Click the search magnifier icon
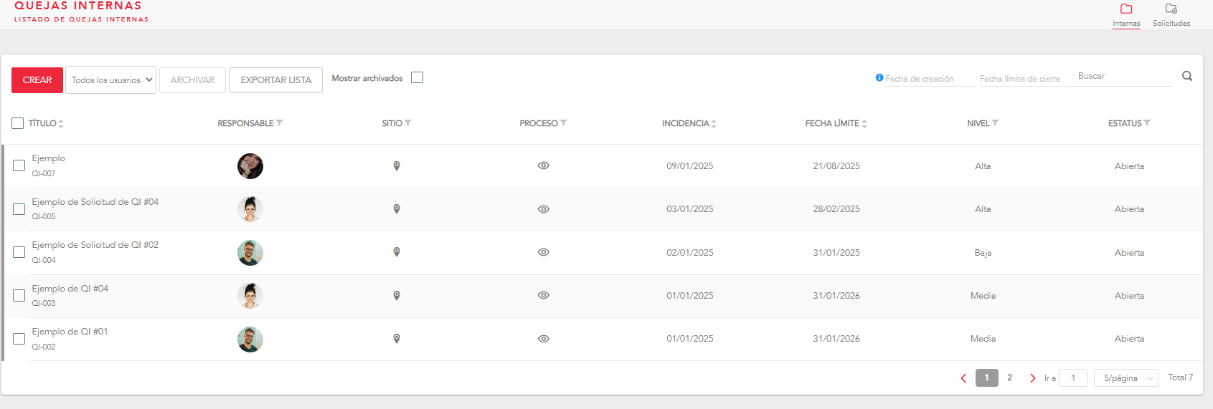 point(1187,76)
